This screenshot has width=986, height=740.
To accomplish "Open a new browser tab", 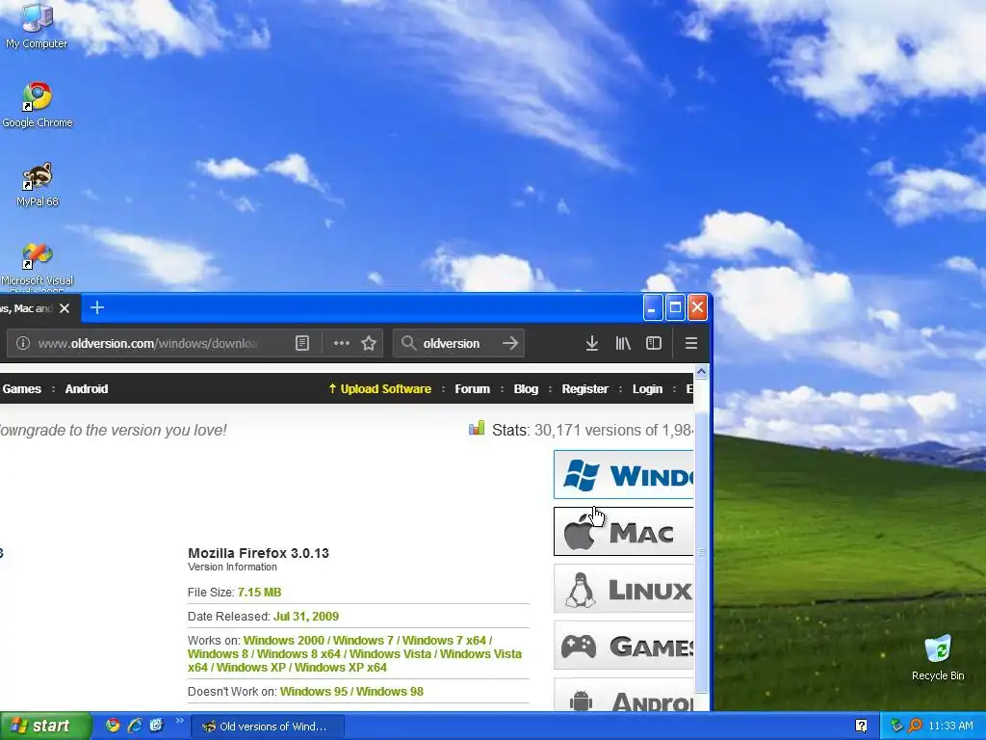I will (x=97, y=307).
